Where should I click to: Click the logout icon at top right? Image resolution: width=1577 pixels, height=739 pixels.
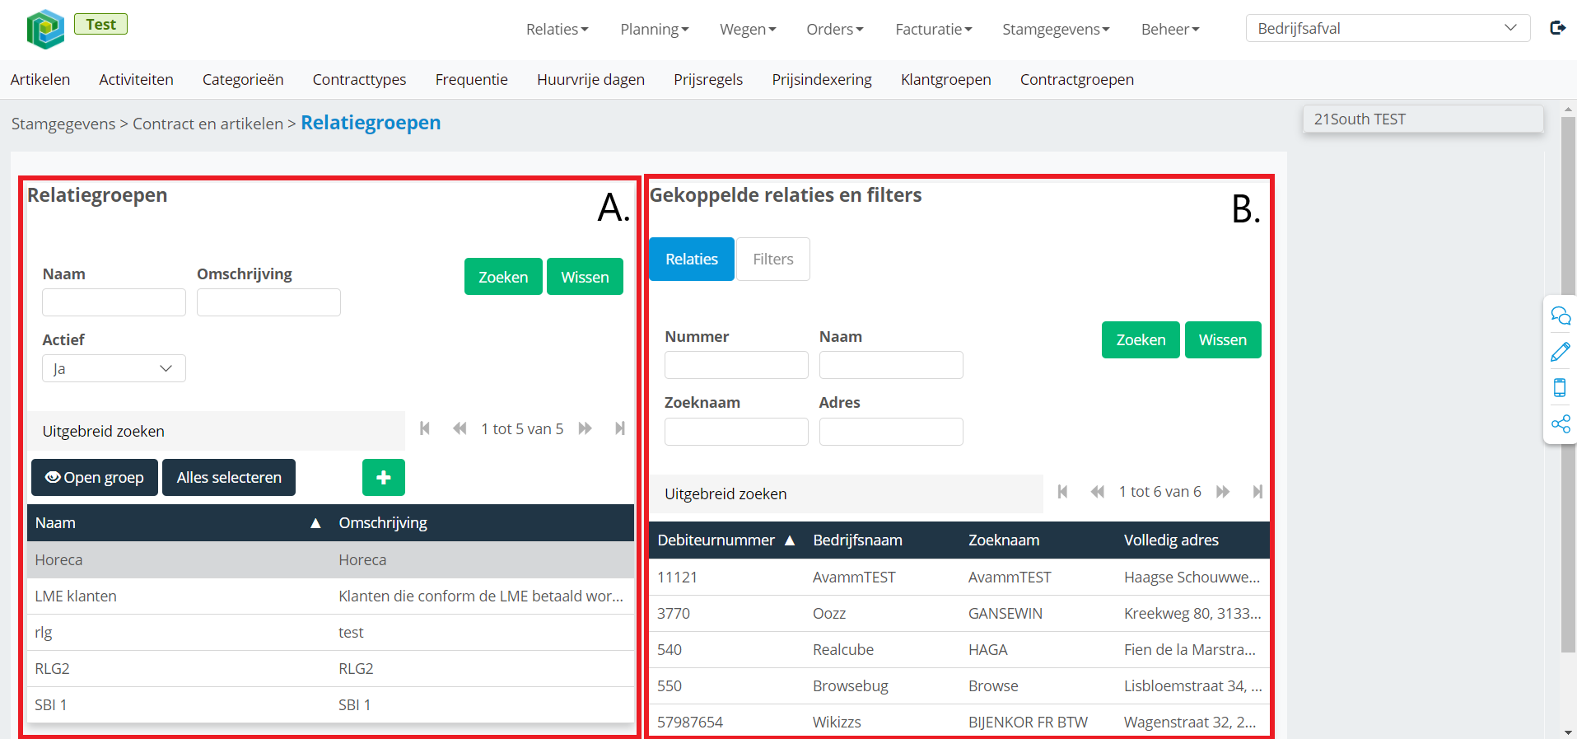coord(1557,28)
